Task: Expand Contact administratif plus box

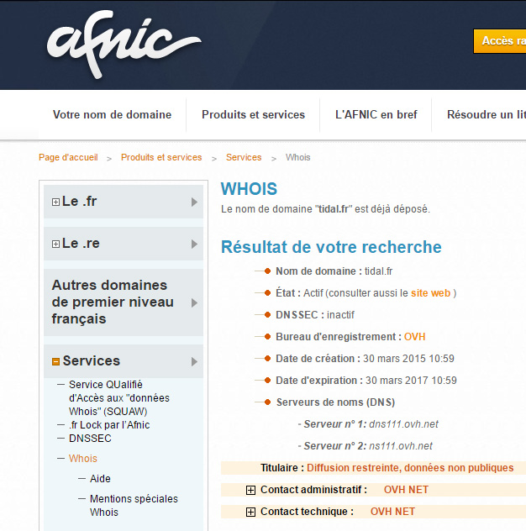Action: [x=250, y=490]
